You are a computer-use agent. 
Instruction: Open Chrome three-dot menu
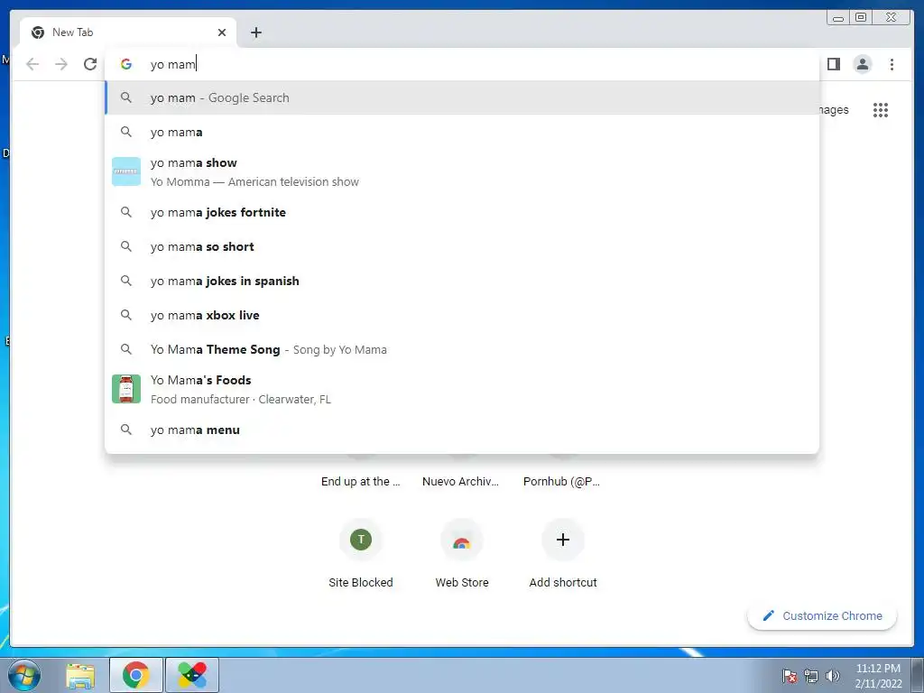pos(892,64)
